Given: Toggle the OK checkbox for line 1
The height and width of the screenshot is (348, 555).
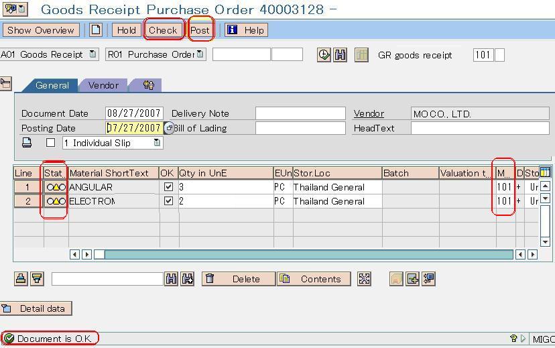Looking at the screenshot, I should pyautogui.click(x=168, y=186).
